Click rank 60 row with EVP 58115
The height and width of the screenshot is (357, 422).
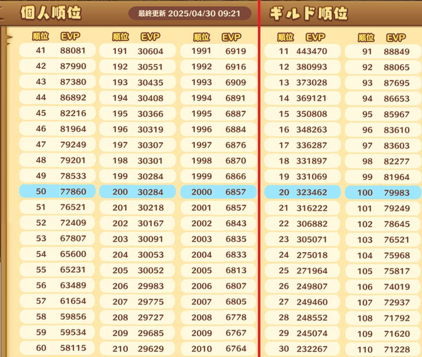[x=57, y=348]
